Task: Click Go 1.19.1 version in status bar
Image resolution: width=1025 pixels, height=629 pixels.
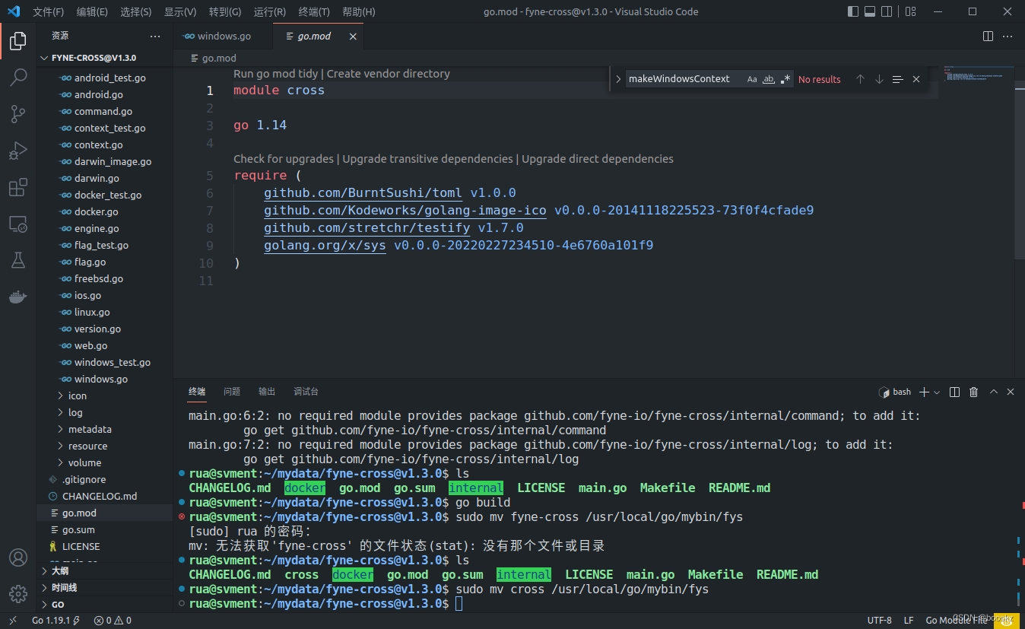Action: [x=56, y=621]
